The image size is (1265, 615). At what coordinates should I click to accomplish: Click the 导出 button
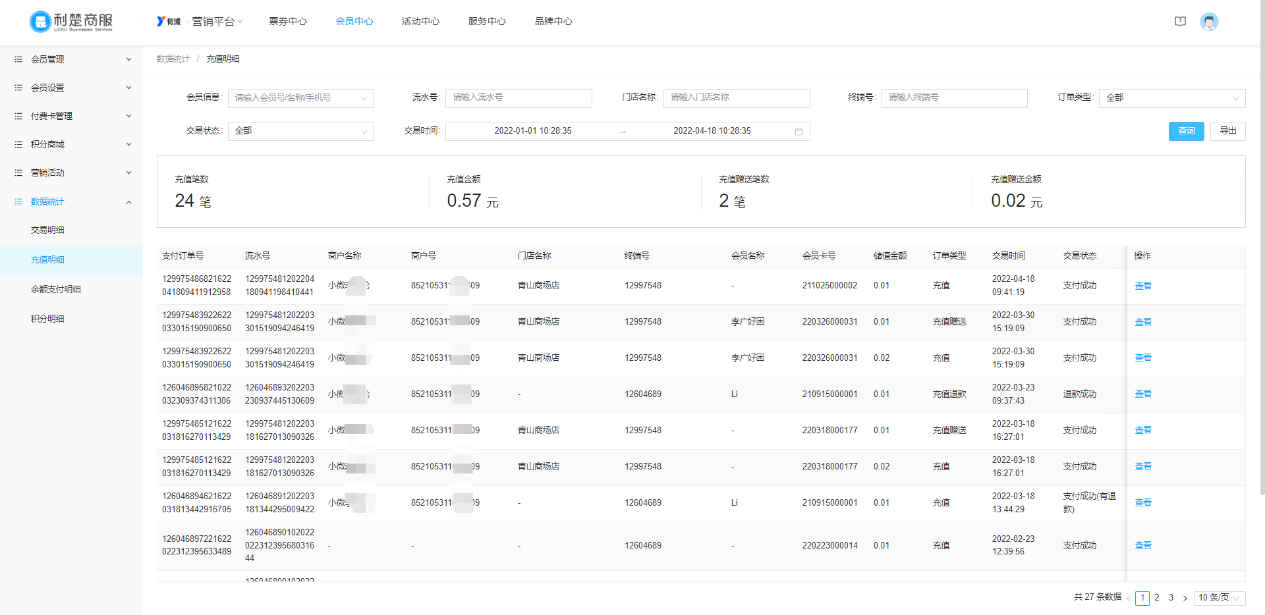(1228, 131)
